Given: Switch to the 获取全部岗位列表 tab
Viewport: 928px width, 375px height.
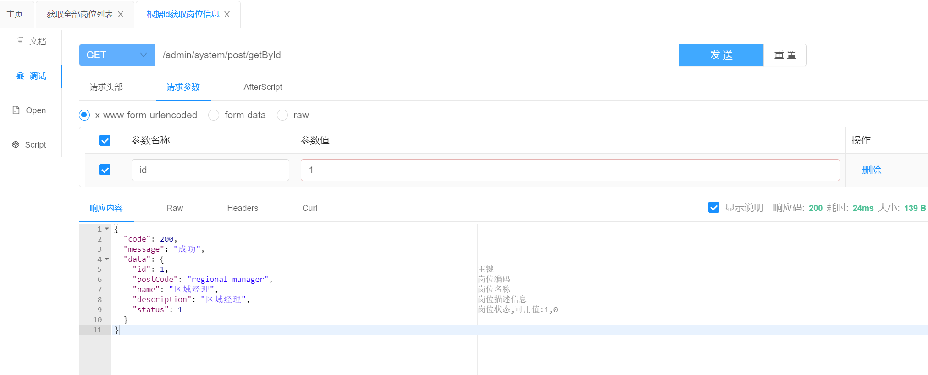Looking at the screenshot, I should pyautogui.click(x=80, y=14).
